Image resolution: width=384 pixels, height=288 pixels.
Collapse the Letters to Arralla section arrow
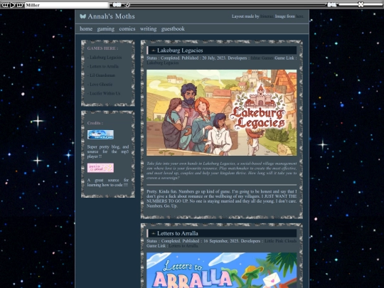[154, 234]
